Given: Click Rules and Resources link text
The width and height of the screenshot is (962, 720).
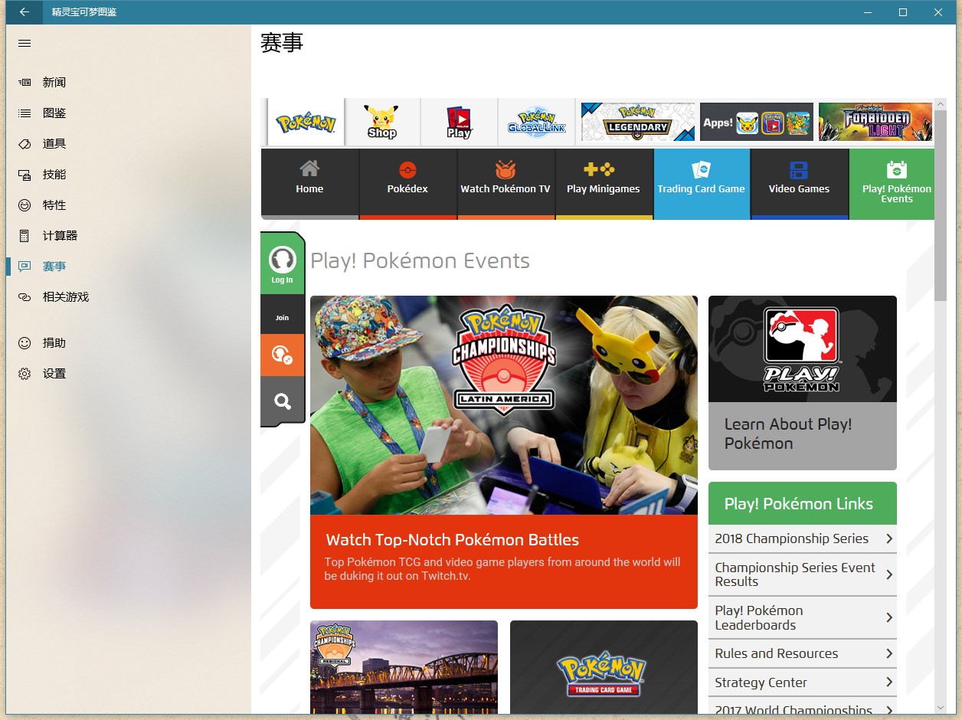Looking at the screenshot, I should click(777, 653).
